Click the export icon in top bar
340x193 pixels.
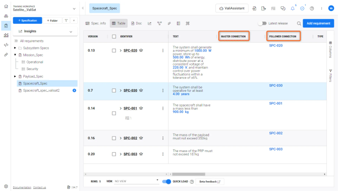pyautogui.click(x=263, y=9)
